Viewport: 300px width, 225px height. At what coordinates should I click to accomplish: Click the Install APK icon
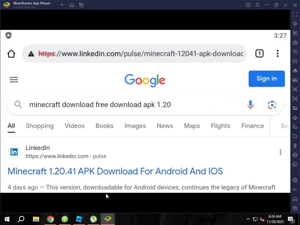(x=295, y=80)
